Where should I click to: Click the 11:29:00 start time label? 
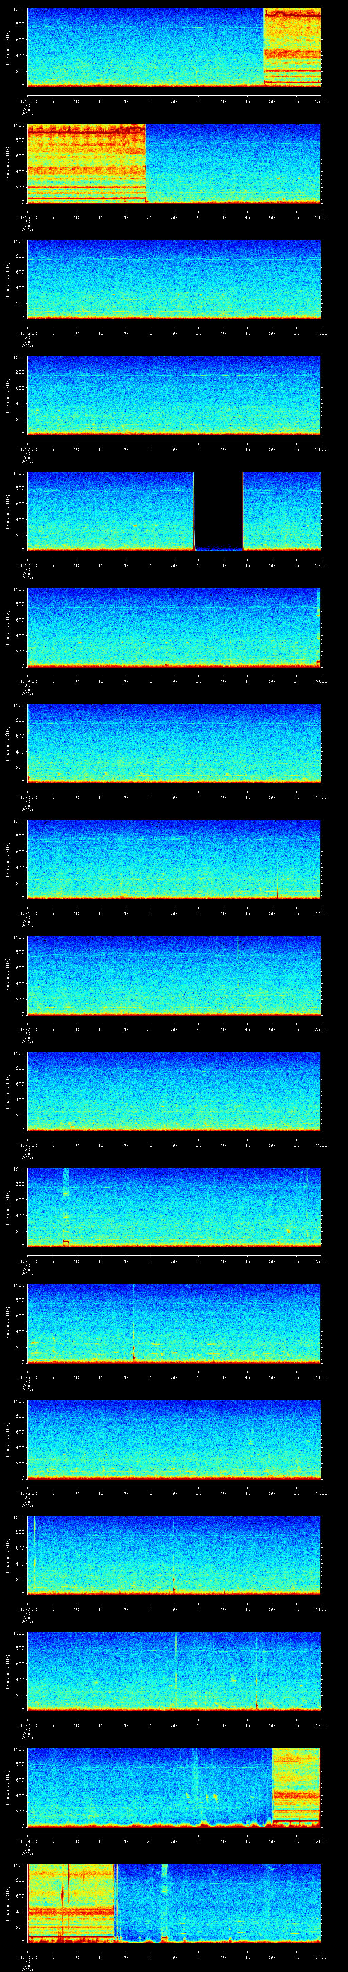pyautogui.click(x=27, y=1840)
